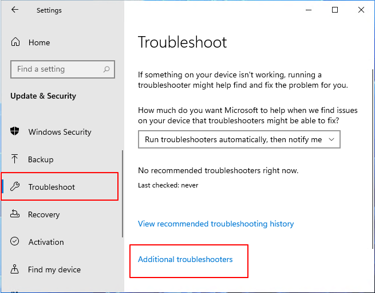Click the Recovery icon in sidebar
Viewport: 375px width, 293px height.
point(15,214)
